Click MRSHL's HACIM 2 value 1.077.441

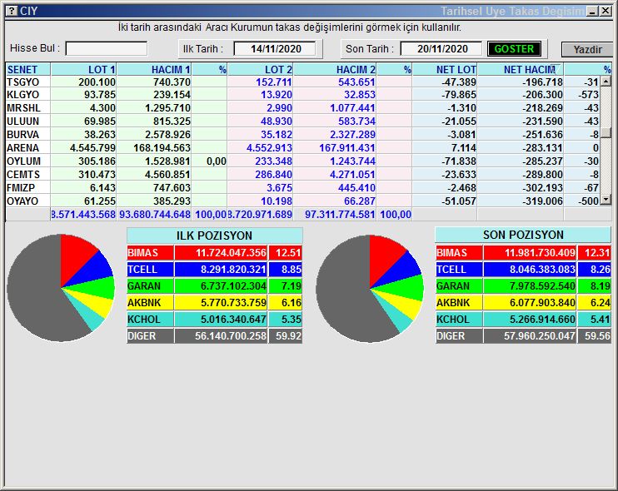[x=353, y=107]
